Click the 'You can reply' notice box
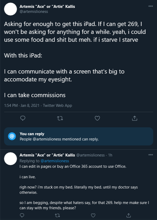The width and height of the screenshot is (157, 220). click(x=78, y=136)
